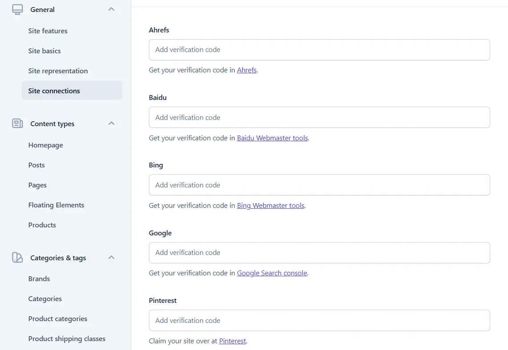This screenshot has height=350, width=508.
Task: Click the Google verification code field
Action: point(319,252)
